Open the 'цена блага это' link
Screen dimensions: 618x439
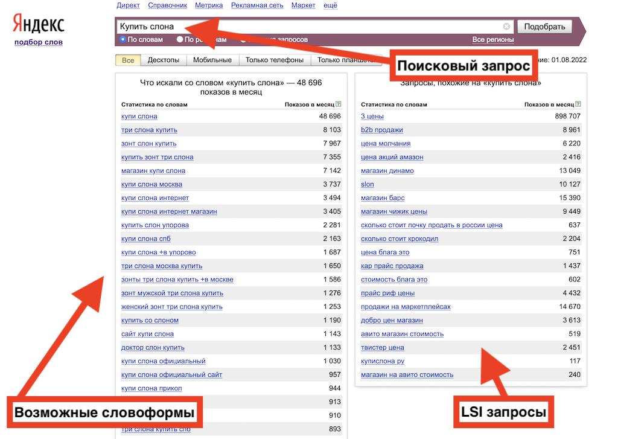coord(385,252)
